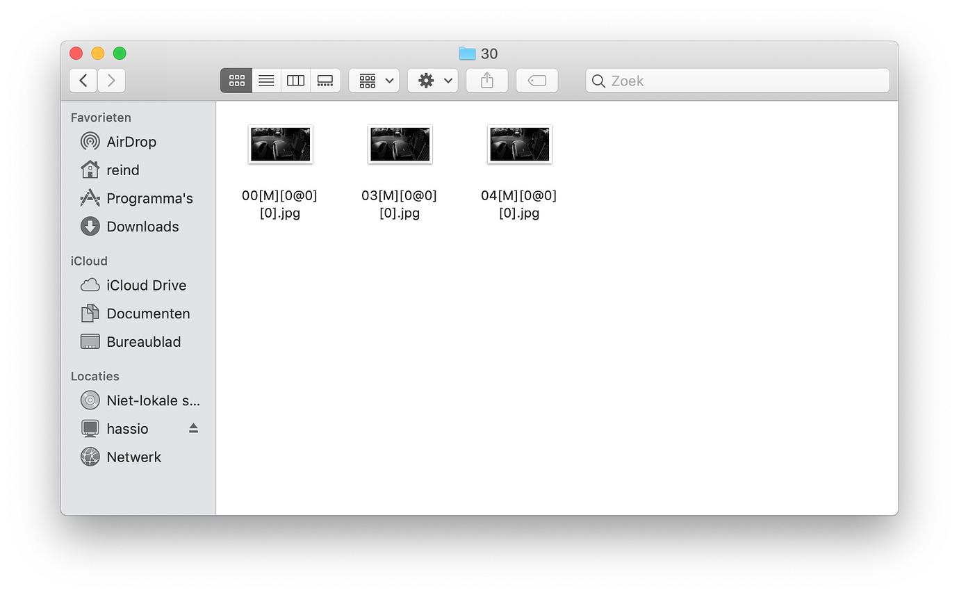Click the back navigation arrow

pos(83,80)
